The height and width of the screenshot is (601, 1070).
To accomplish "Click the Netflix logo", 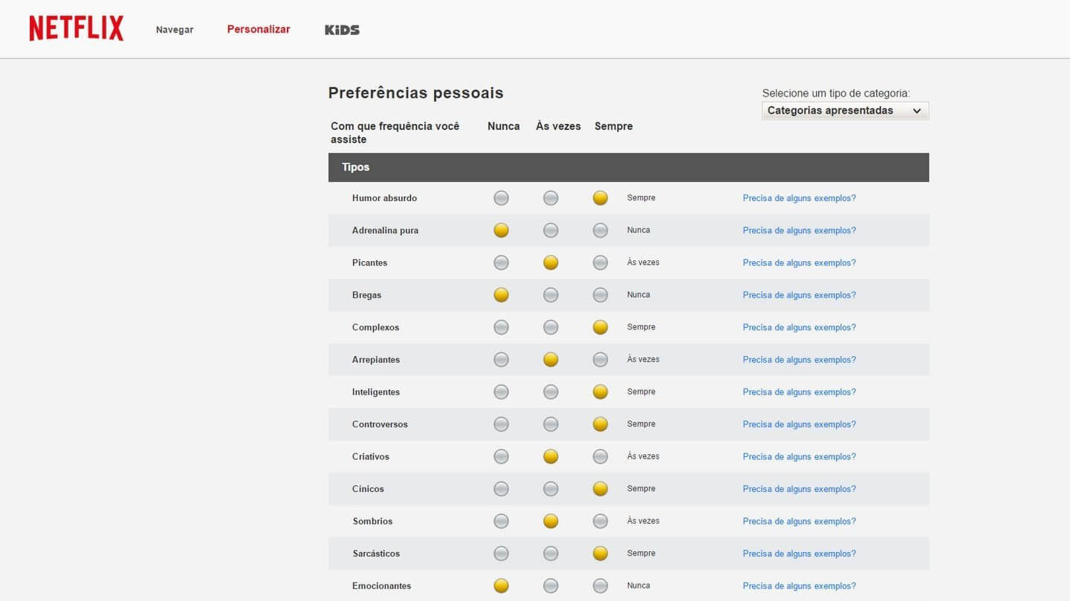I will [x=77, y=29].
